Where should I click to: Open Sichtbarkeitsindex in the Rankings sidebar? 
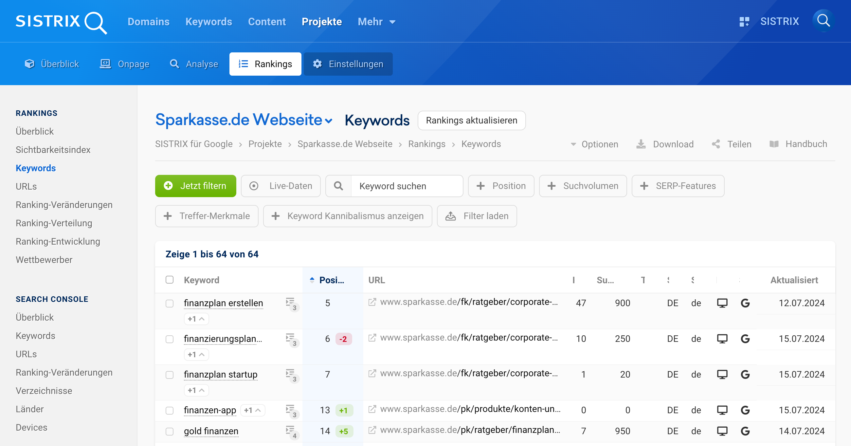coord(53,150)
